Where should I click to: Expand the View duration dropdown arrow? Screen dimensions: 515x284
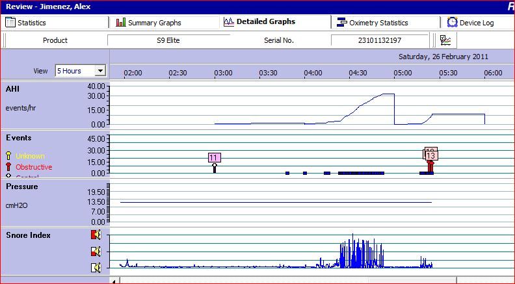[101, 71]
